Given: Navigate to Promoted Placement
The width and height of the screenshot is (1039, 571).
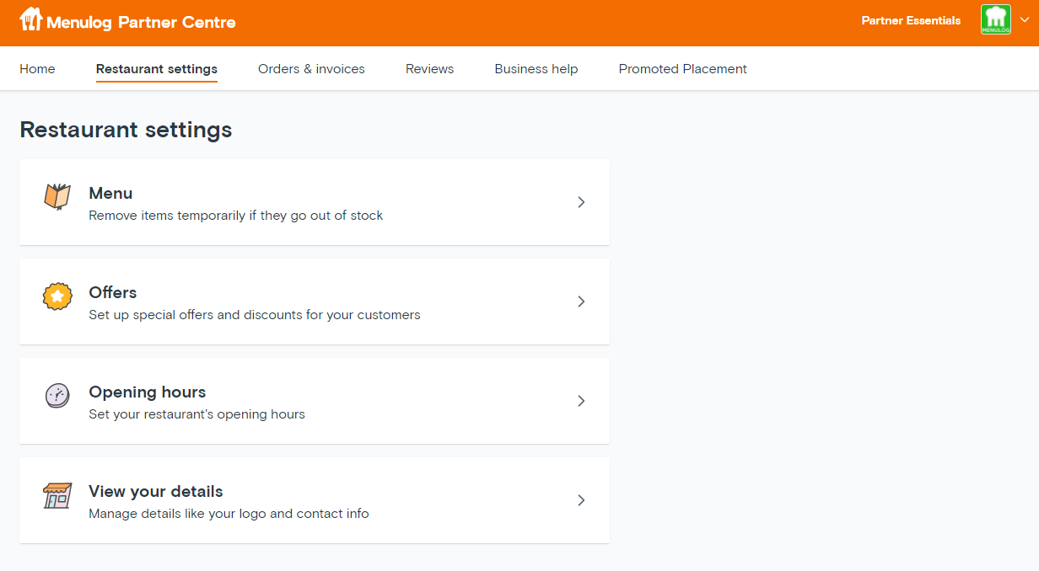Looking at the screenshot, I should coord(683,68).
